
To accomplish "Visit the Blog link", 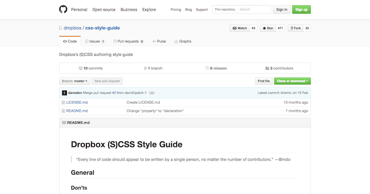I will click(x=188, y=10).
